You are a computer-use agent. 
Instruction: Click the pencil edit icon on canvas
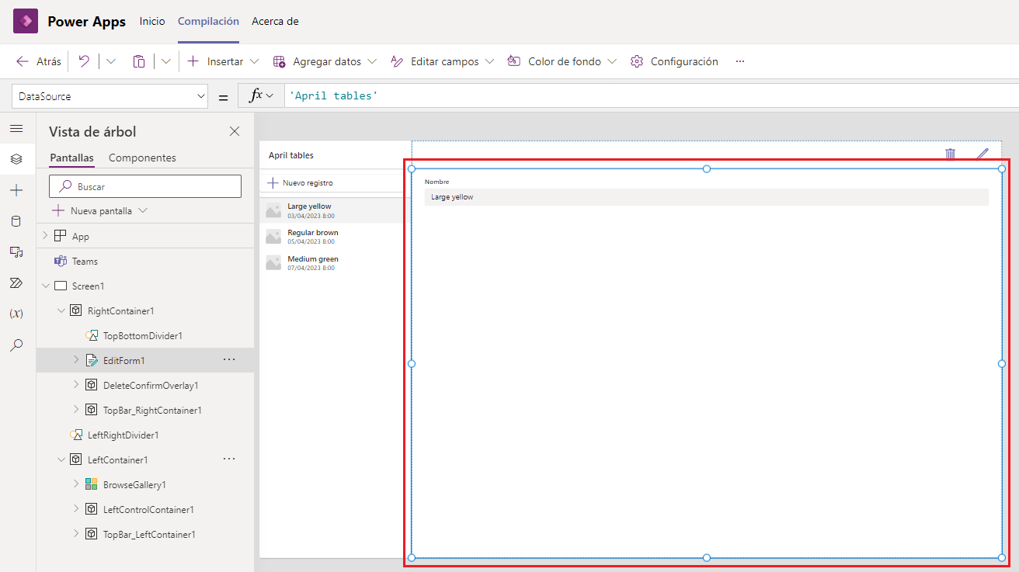[x=982, y=154]
